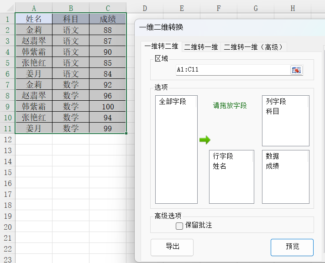Click the 数据 list header
Viewport: 325px width, 263px height.
(x=273, y=156)
